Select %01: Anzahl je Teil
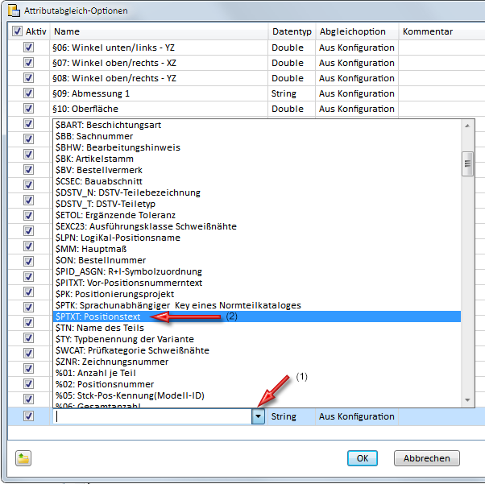Image resolution: width=485 pixels, height=484 pixels. coord(257,373)
